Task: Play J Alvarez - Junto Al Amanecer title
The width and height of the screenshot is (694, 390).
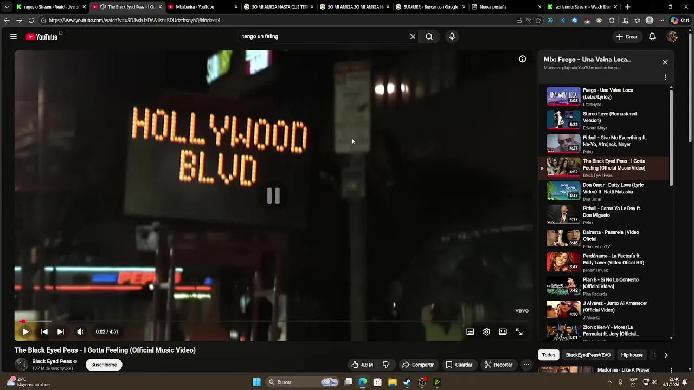Action: [x=615, y=307]
